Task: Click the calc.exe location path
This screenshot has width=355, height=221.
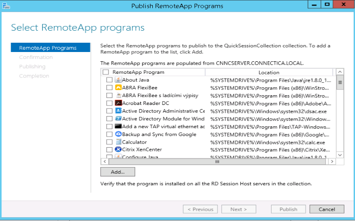Action: point(267,143)
